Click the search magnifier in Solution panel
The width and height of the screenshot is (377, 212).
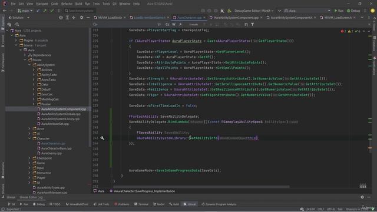[x=17, y=24]
